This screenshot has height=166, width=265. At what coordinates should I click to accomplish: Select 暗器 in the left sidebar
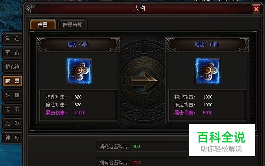(x=12, y=81)
